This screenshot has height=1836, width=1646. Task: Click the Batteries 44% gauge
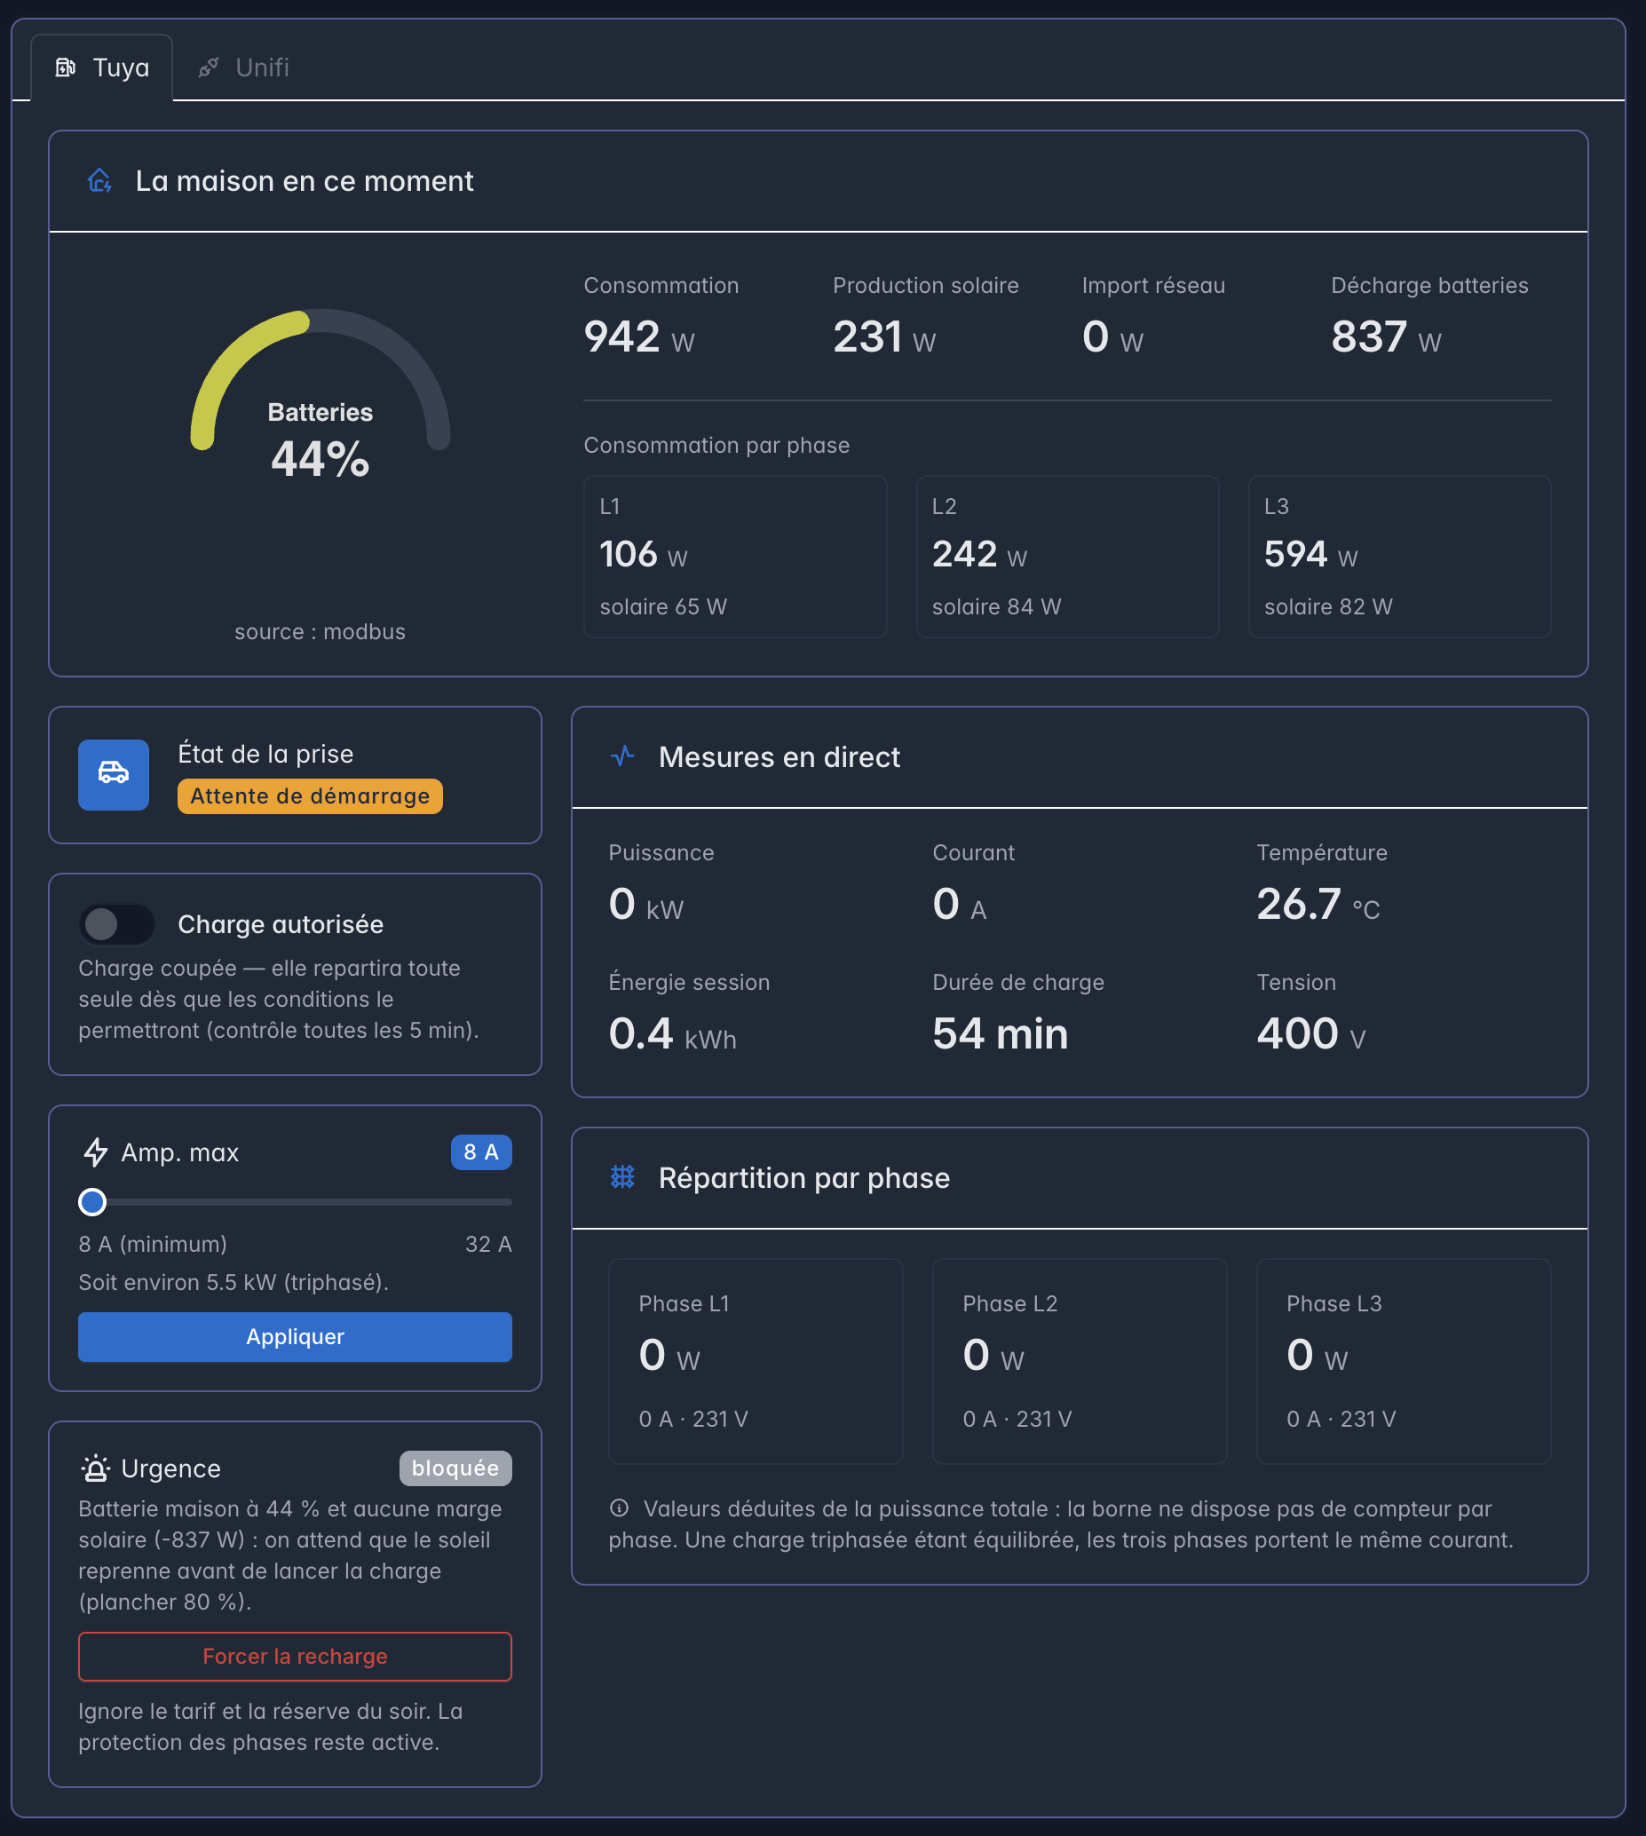click(x=320, y=393)
